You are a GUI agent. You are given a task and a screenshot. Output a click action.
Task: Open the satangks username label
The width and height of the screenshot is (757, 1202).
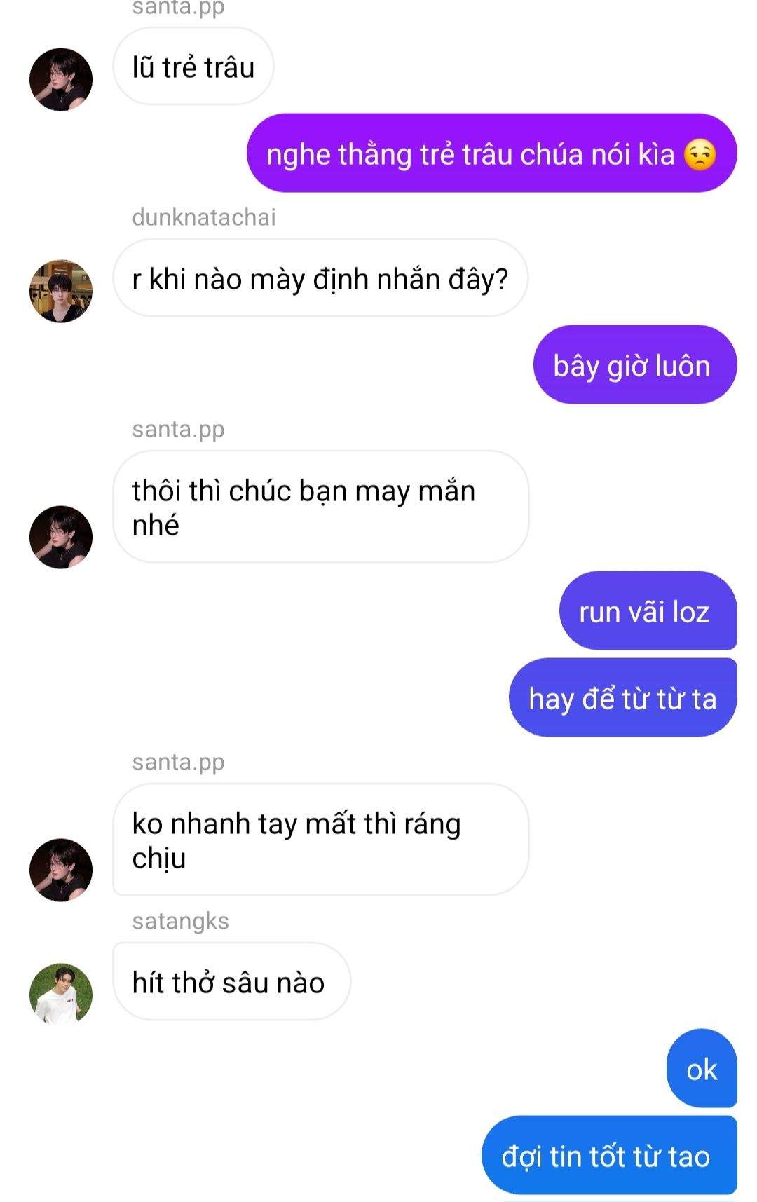[181, 921]
